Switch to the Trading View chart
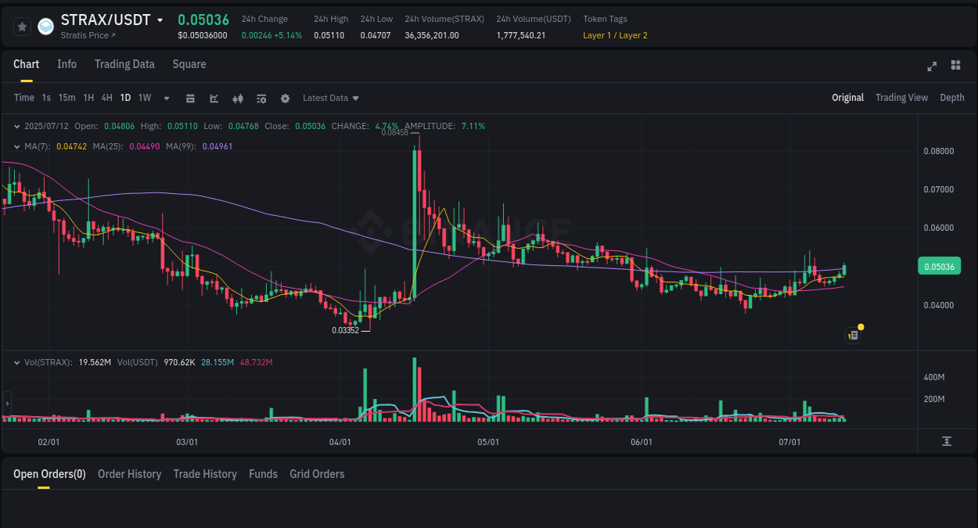 point(901,98)
